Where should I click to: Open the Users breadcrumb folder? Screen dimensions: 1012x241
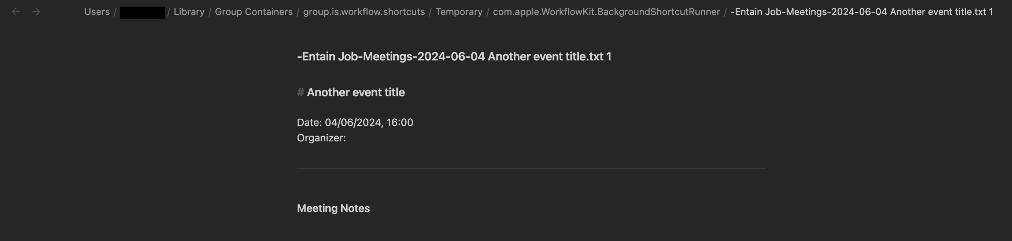[x=97, y=12]
